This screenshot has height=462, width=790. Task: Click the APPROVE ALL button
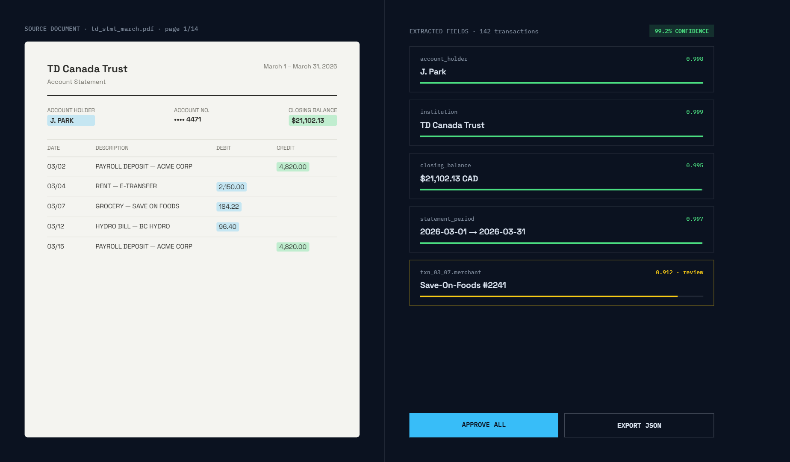(x=483, y=425)
